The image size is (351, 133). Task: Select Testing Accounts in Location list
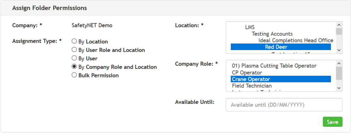click(x=272, y=34)
